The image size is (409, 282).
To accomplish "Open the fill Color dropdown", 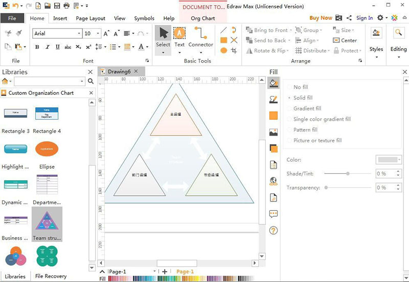I will 389,160.
